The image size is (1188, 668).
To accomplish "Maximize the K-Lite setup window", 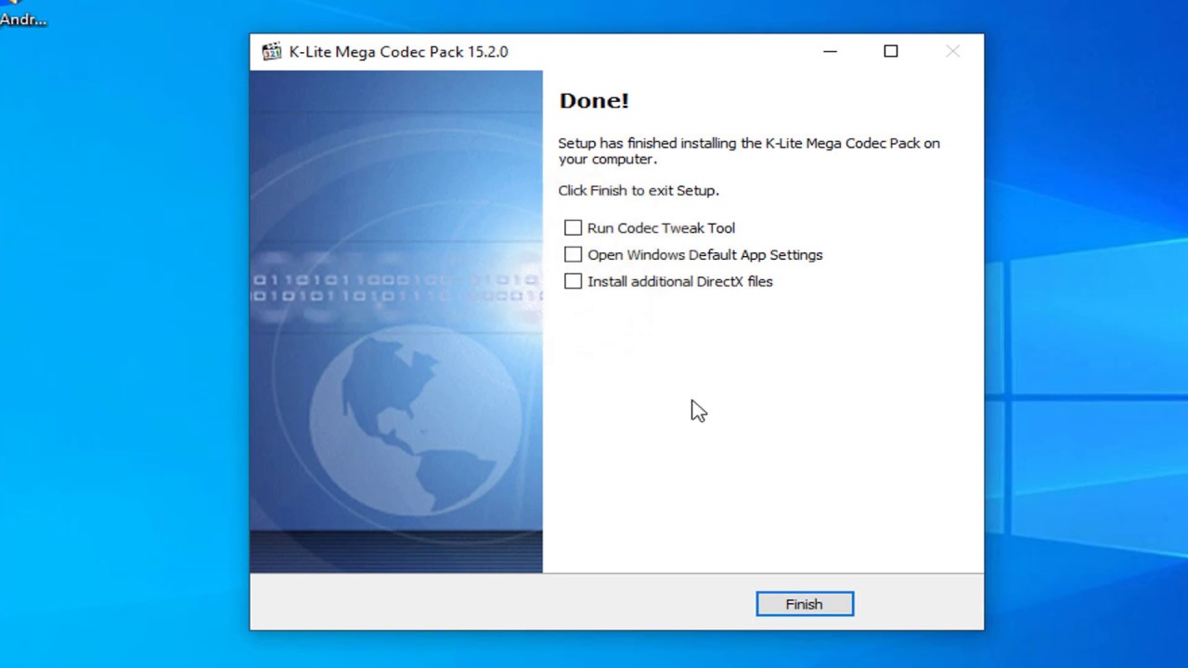I will tap(891, 52).
